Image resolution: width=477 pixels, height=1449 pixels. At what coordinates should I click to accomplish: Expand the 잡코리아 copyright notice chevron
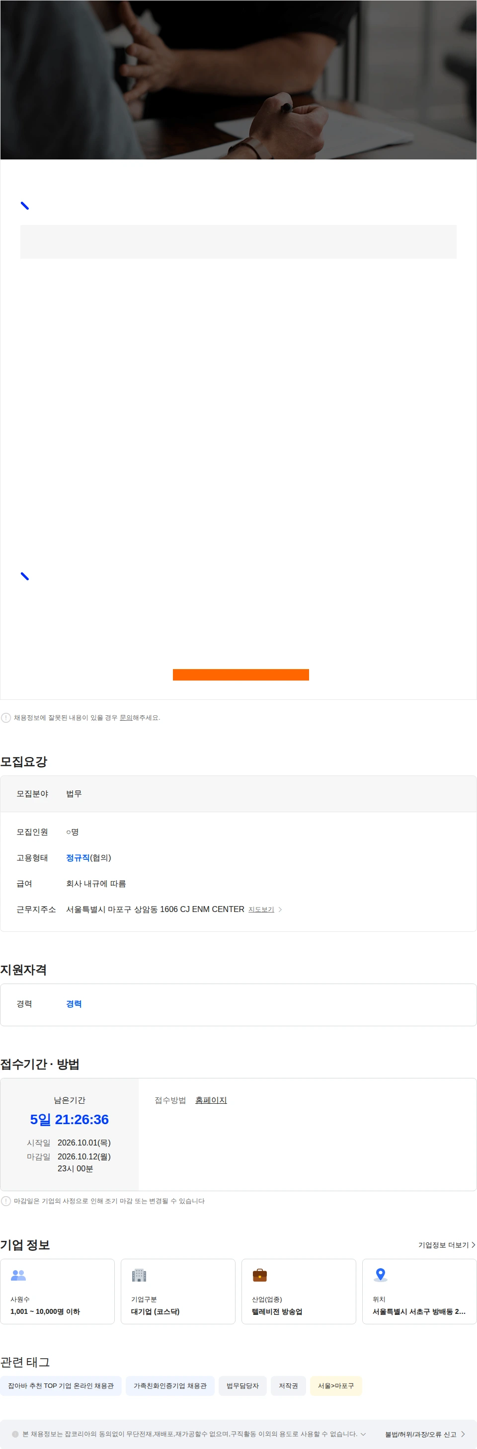coord(363,1435)
